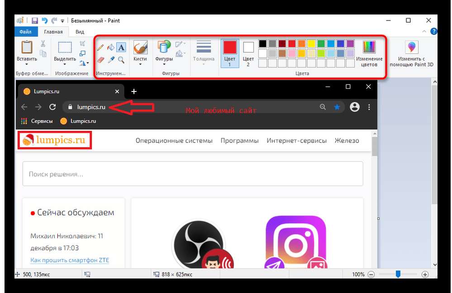Click the Cut scissors icon
The height and width of the screenshot is (293, 452).
[x=43, y=43]
